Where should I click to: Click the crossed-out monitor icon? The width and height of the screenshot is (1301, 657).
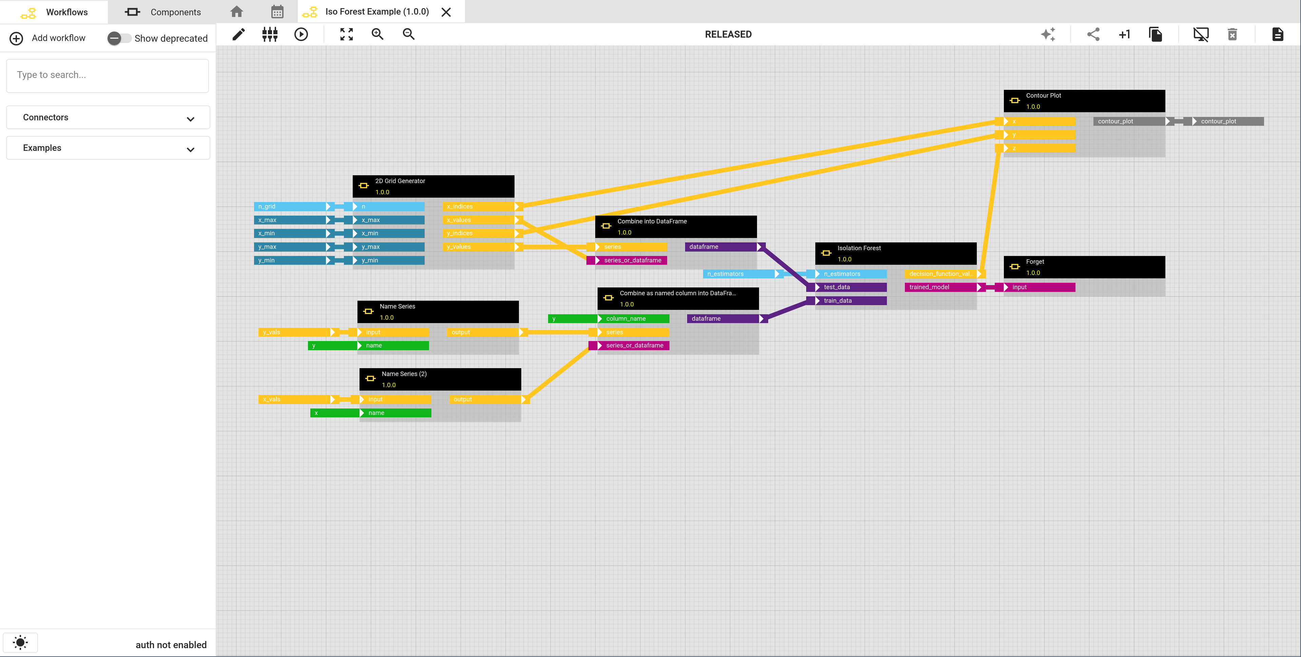click(x=1201, y=34)
